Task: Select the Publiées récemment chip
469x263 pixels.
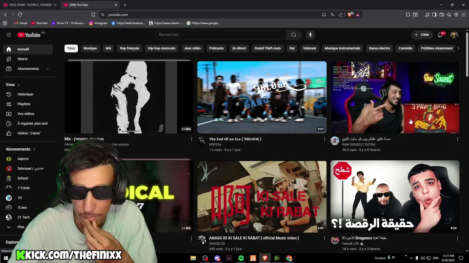Action: 437,48
